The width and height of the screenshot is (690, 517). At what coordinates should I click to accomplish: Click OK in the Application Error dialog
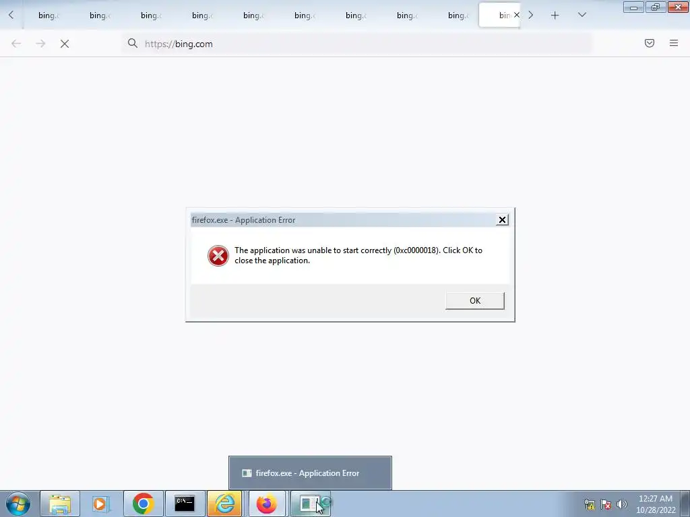475,301
